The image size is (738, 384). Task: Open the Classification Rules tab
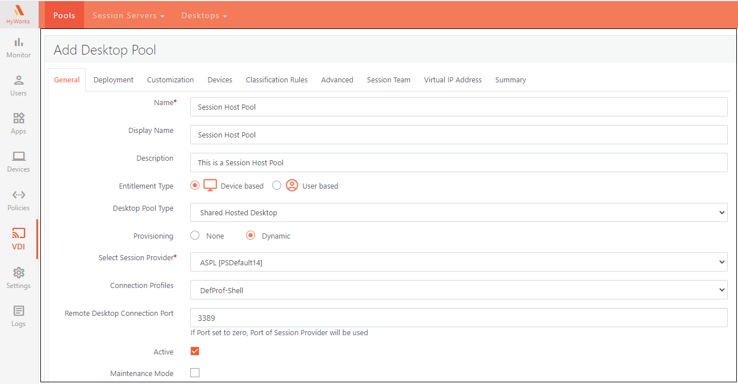(x=277, y=80)
